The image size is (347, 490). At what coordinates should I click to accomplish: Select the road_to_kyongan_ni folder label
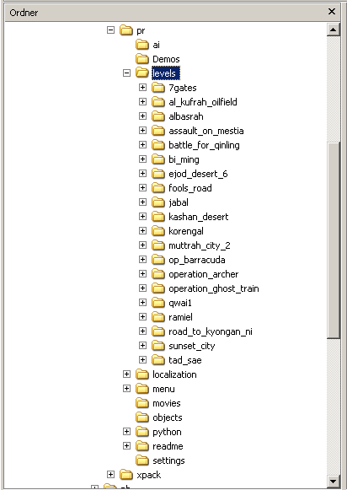(211, 331)
